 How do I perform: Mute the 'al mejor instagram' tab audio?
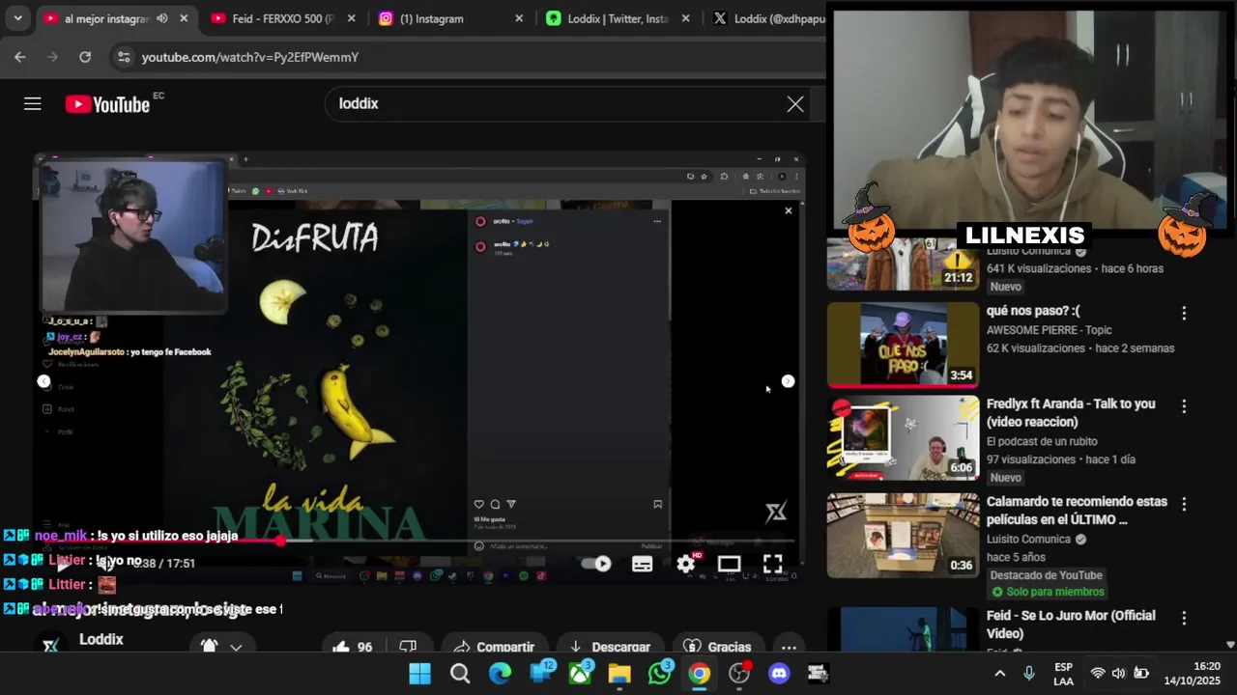(161, 18)
